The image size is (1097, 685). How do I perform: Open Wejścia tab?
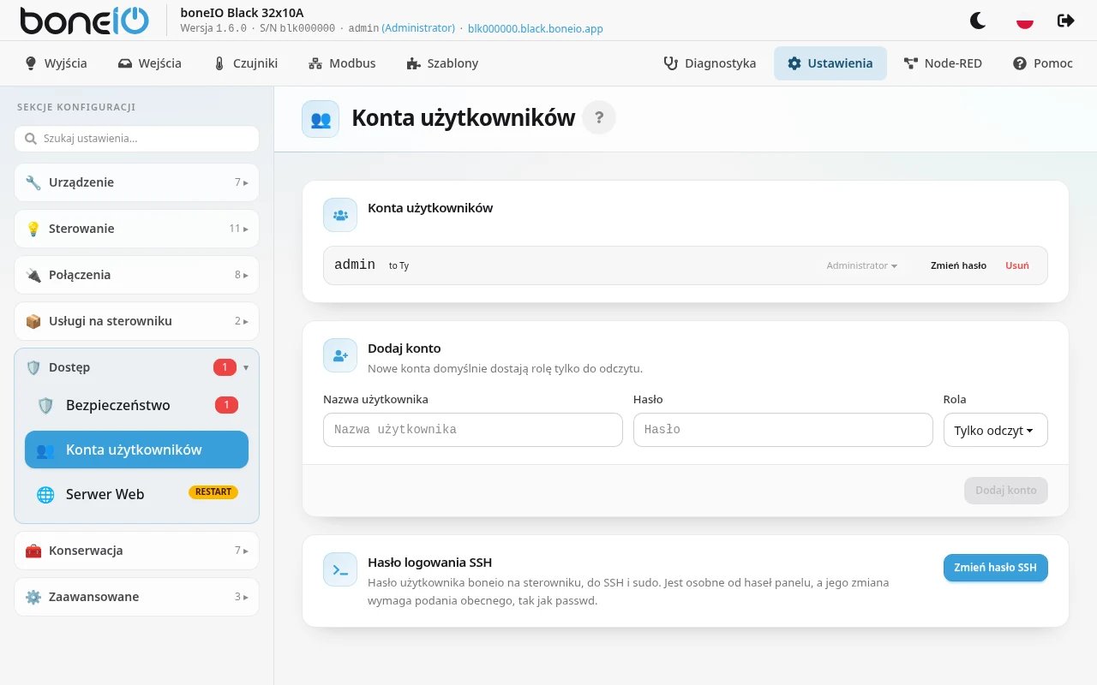pyautogui.click(x=150, y=63)
